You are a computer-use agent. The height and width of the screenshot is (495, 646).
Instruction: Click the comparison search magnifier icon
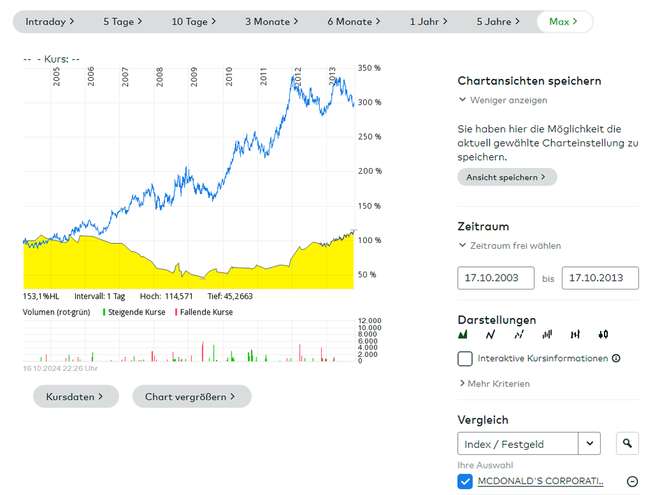(627, 443)
